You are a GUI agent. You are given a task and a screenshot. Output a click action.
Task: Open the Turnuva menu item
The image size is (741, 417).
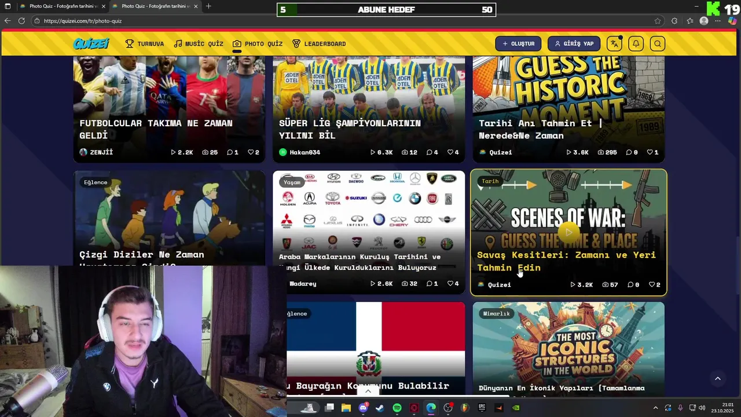(145, 44)
